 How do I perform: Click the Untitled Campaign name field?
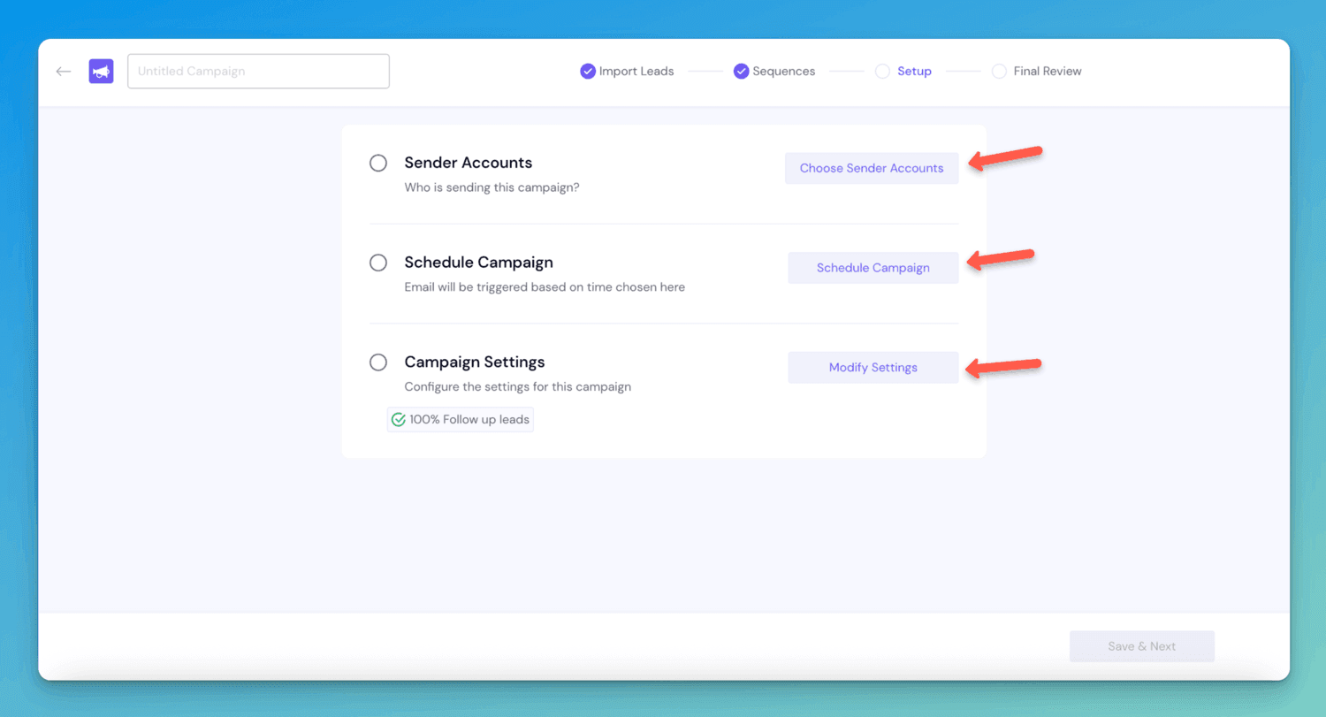[258, 71]
